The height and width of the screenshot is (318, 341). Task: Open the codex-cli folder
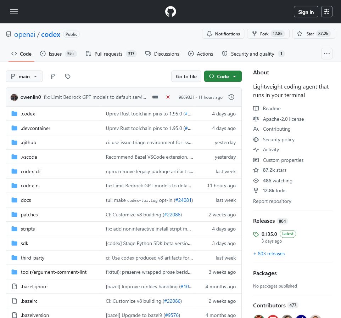[x=30, y=172]
